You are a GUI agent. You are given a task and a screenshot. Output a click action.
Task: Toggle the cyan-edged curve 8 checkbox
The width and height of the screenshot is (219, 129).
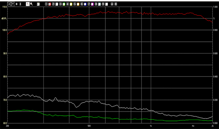100,4
